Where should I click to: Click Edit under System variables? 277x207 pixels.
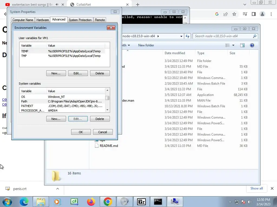point(78,119)
